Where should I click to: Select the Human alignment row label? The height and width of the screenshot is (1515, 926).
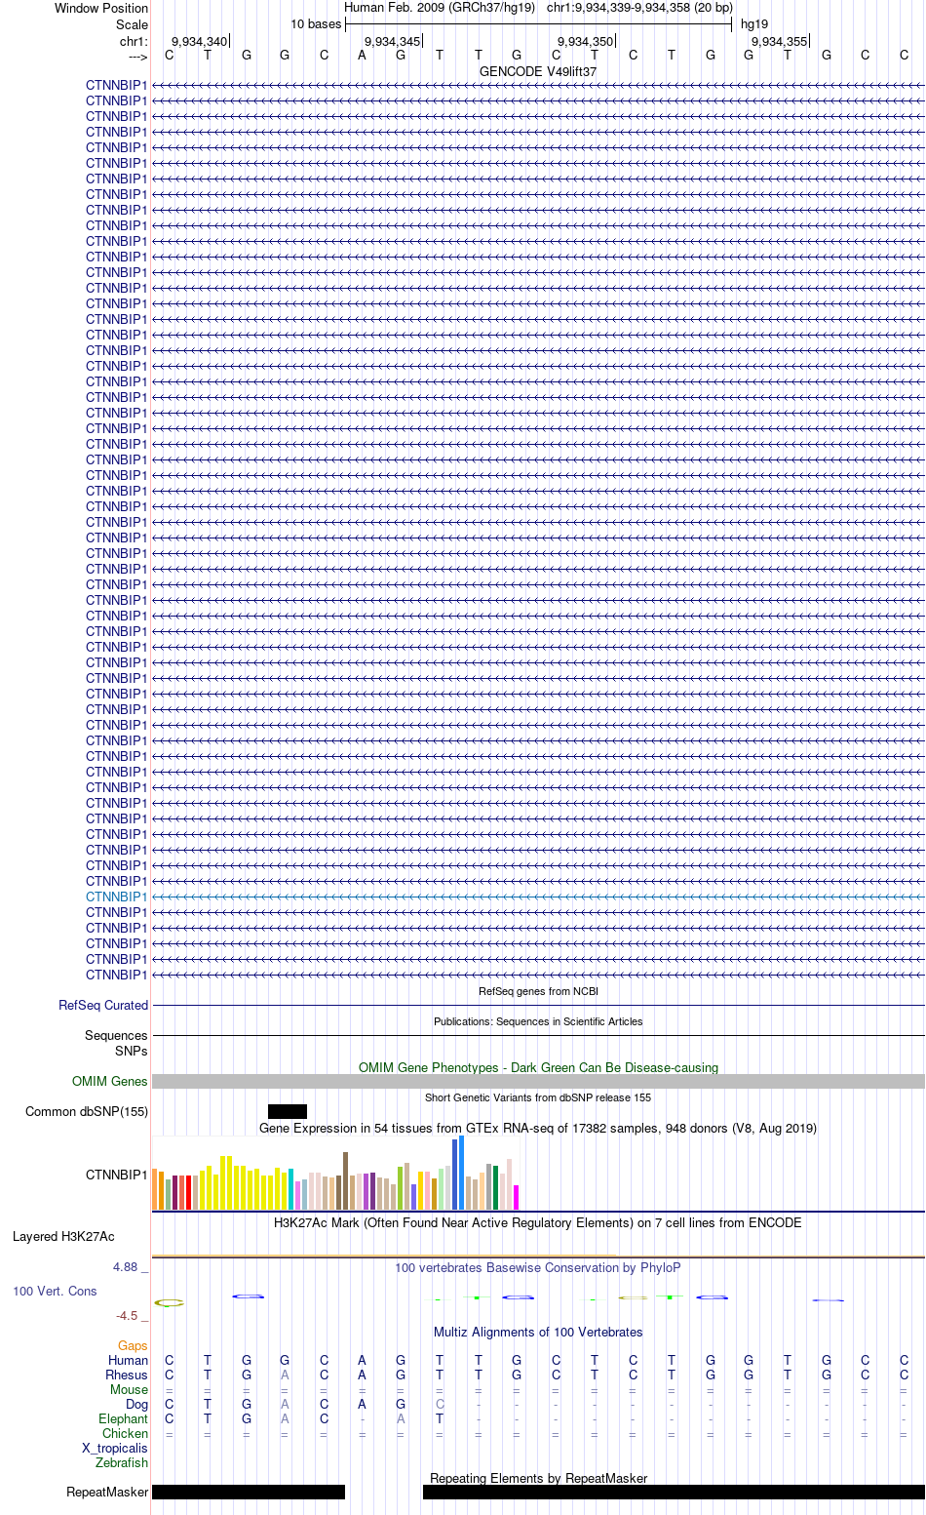pyautogui.click(x=128, y=1360)
